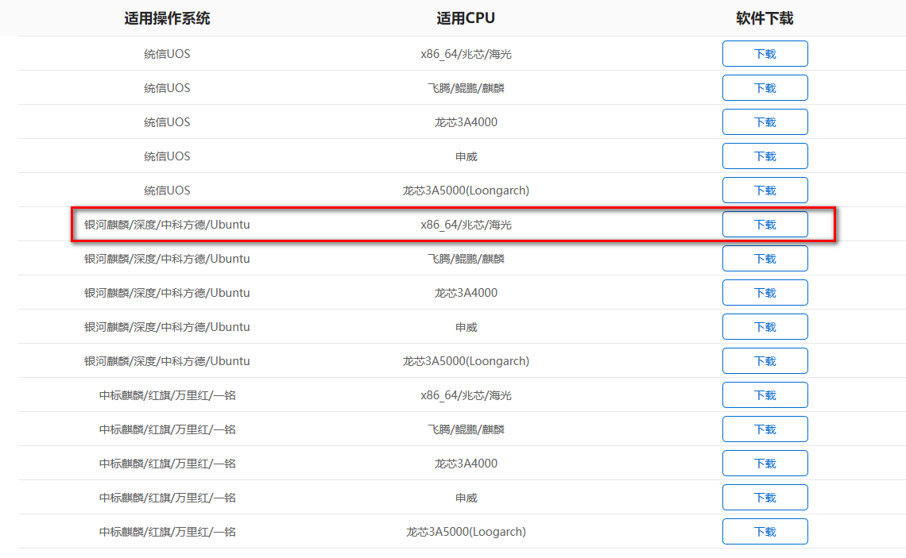Download 中标麒麟/红旗 package for 龙芯3A5000(Loogarch)
906x558 pixels.
pyautogui.click(x=765, y=532)
